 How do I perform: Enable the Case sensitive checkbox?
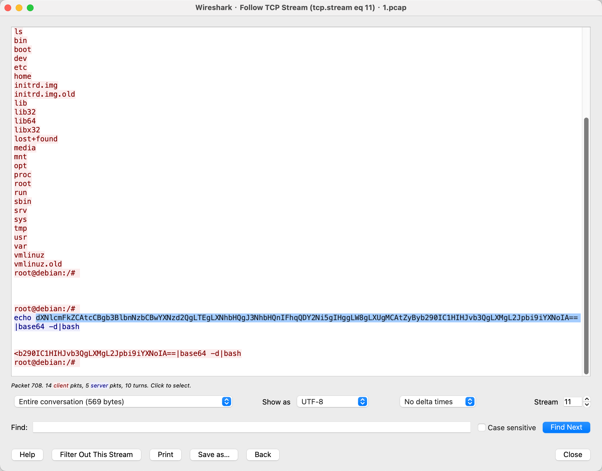[481, 427]
